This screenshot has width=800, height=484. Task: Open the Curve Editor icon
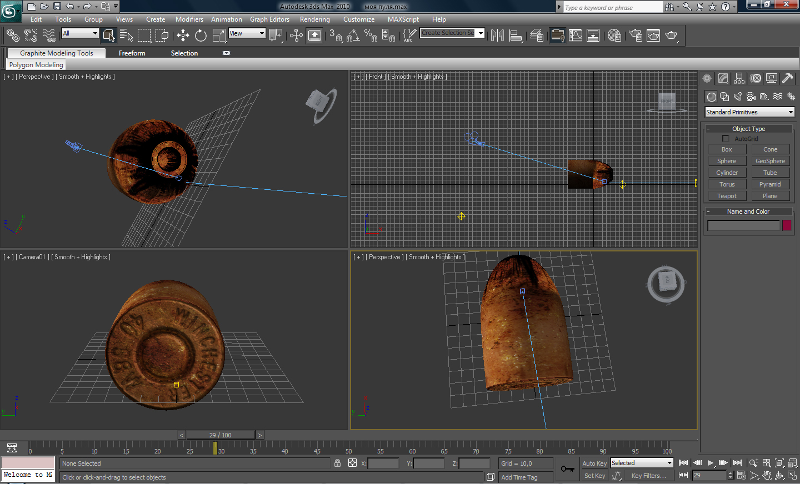tap(576, 36)
